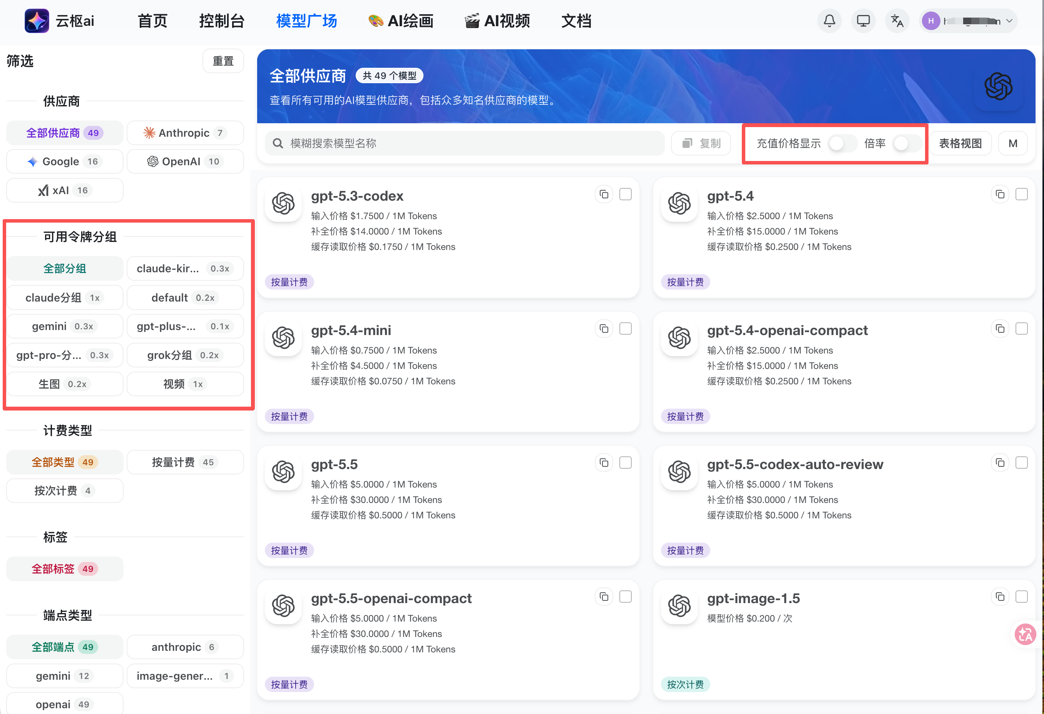This screenshot has width=1044, height=714.
Task: Copy the gpt-5.4-openai-compact model name icon
Action: click(x=1000, y=329)
